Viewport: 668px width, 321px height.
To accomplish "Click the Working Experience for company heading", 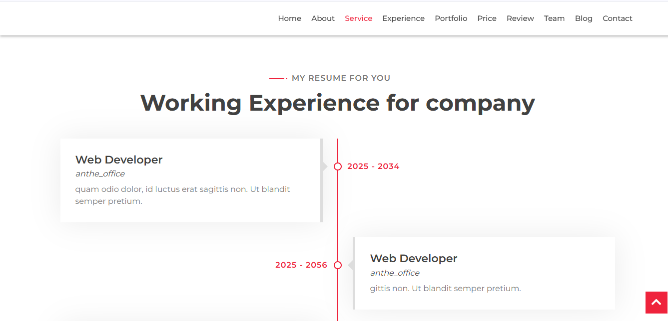I will pos(337,103).
